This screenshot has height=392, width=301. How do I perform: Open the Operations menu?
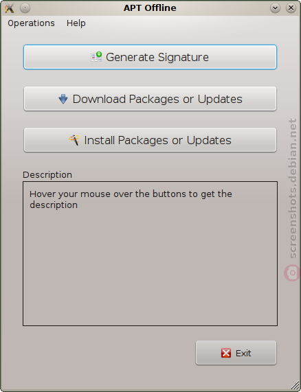pyautogui.click(x=32, y=23)
